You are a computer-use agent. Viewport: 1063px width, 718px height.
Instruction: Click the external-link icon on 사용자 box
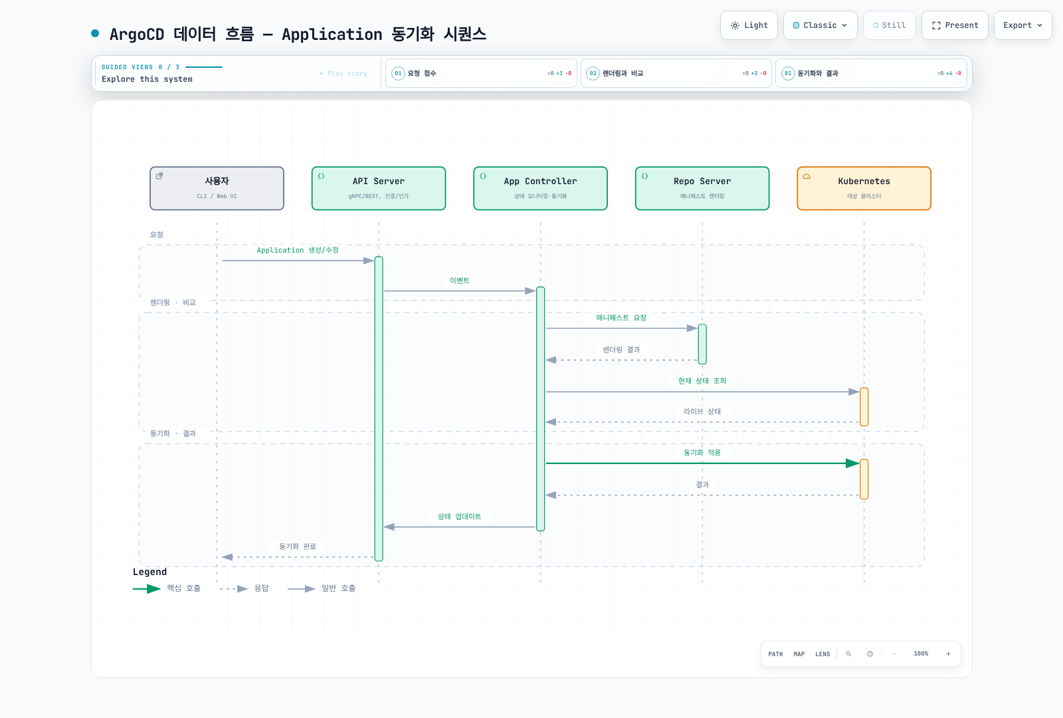159,176
